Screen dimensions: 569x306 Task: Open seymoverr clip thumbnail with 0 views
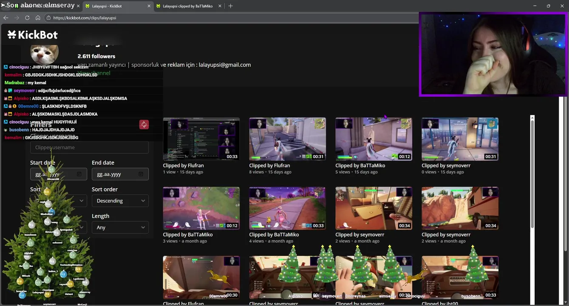click(460, 139)
